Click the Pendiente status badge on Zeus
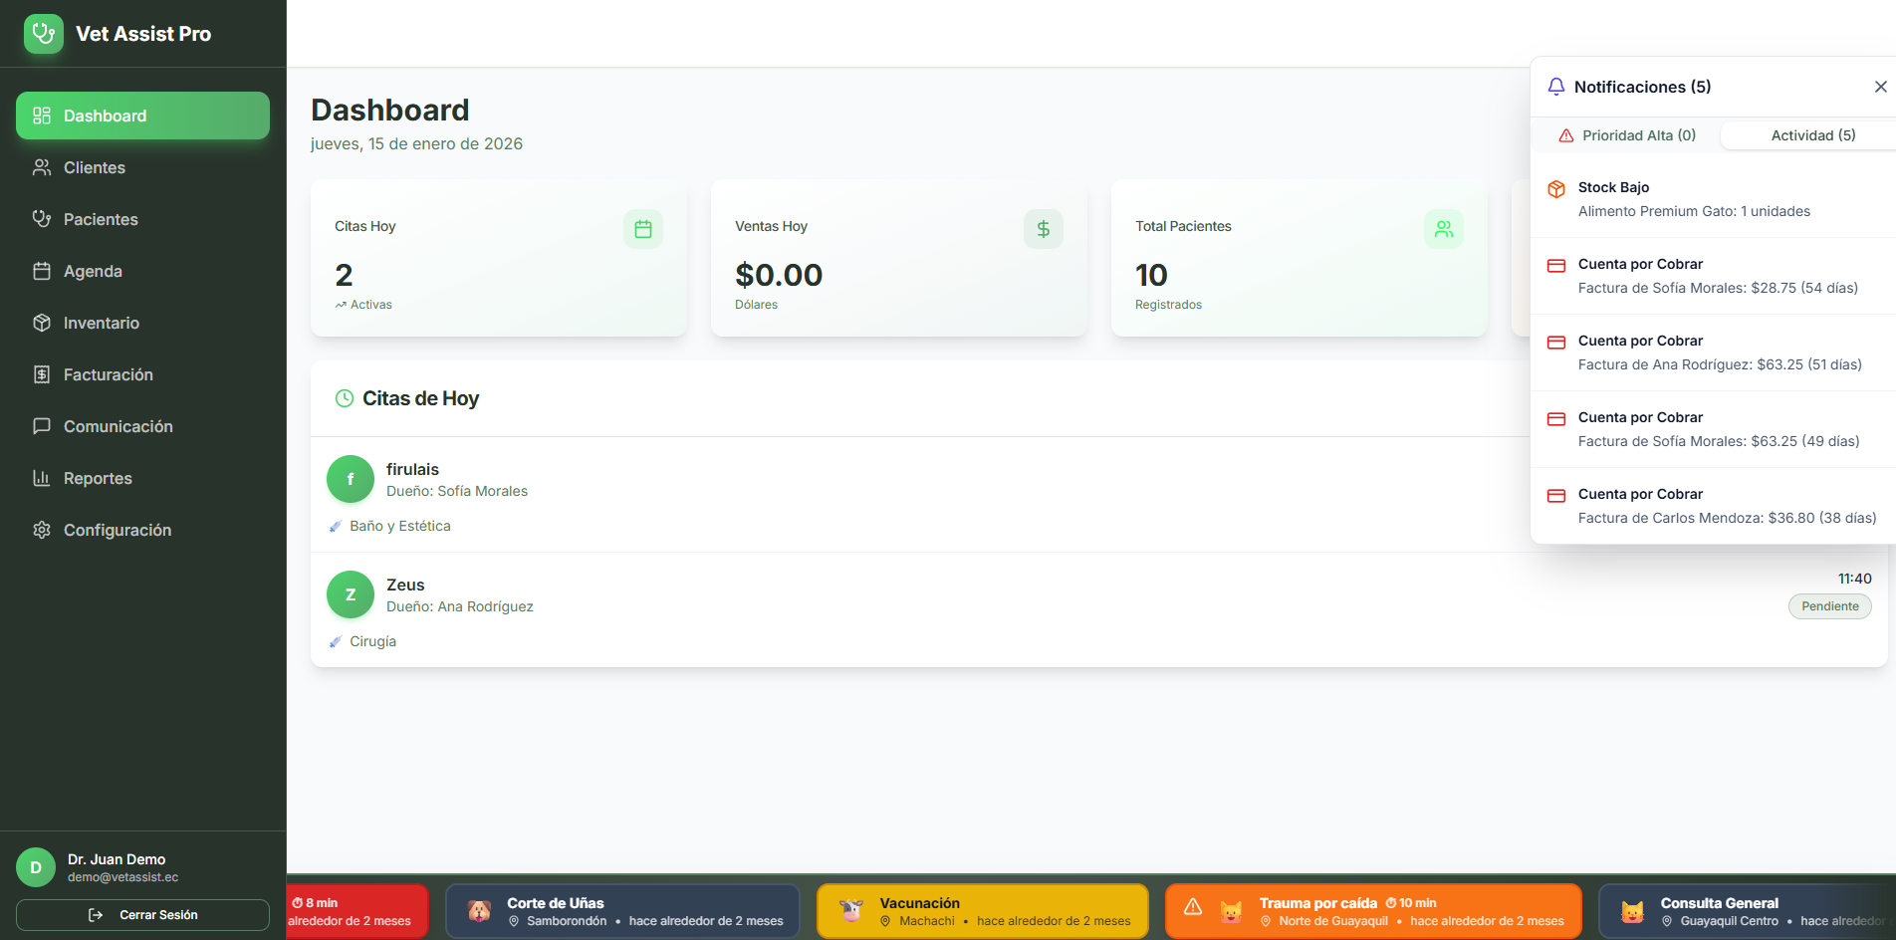 coord(1829,606)
